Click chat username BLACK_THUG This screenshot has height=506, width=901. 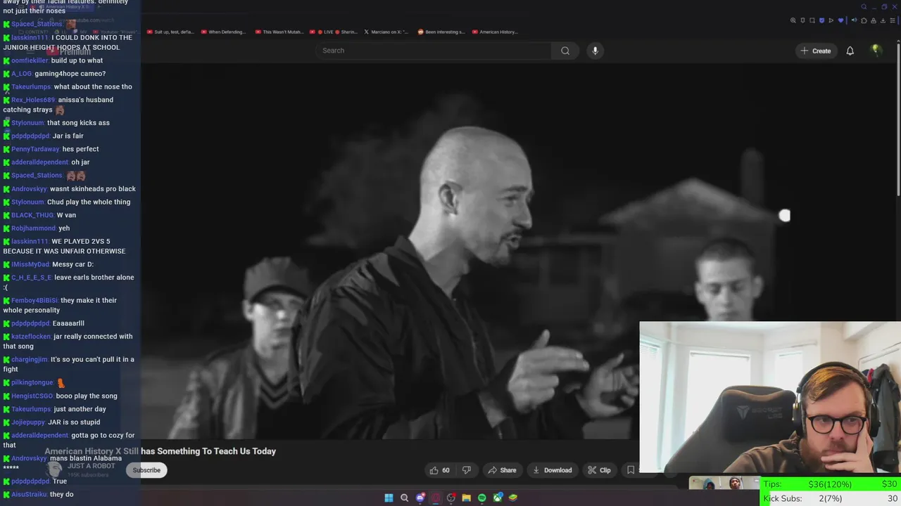(x=32, y=215)
